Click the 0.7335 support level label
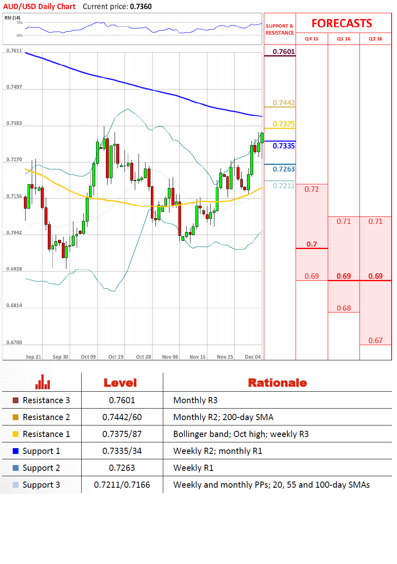The height and width of the screenshot is (564, 397). [284, 146]
